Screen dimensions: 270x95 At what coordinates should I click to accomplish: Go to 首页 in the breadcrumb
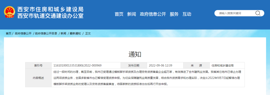(8, 33)
